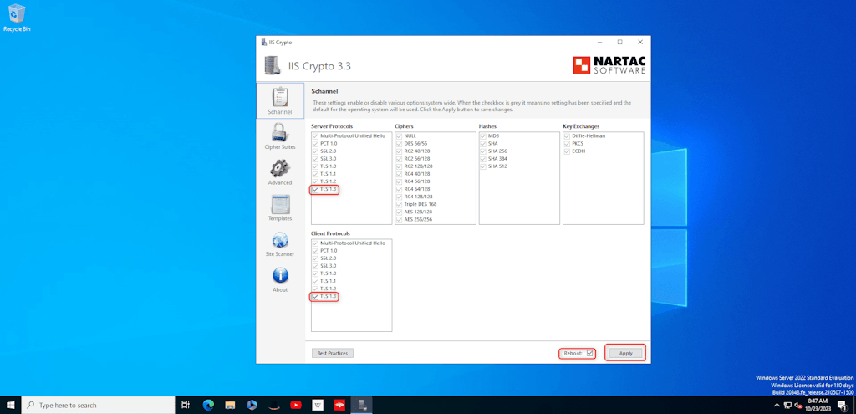
Task: Toggle AES 256/256 cipher checkbox
Action: coord(399,220)
